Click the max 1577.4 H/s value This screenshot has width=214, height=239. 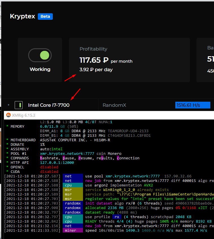click(196, 230)
